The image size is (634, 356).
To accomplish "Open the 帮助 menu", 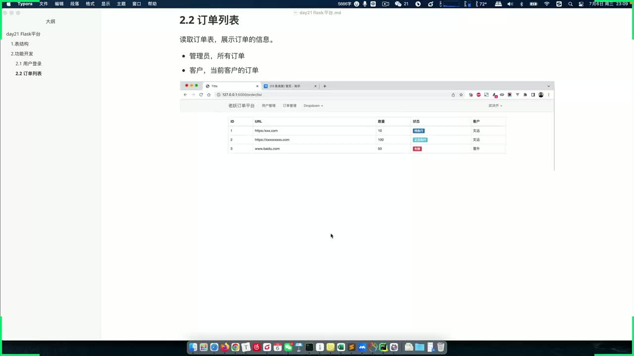I will 152,4.
